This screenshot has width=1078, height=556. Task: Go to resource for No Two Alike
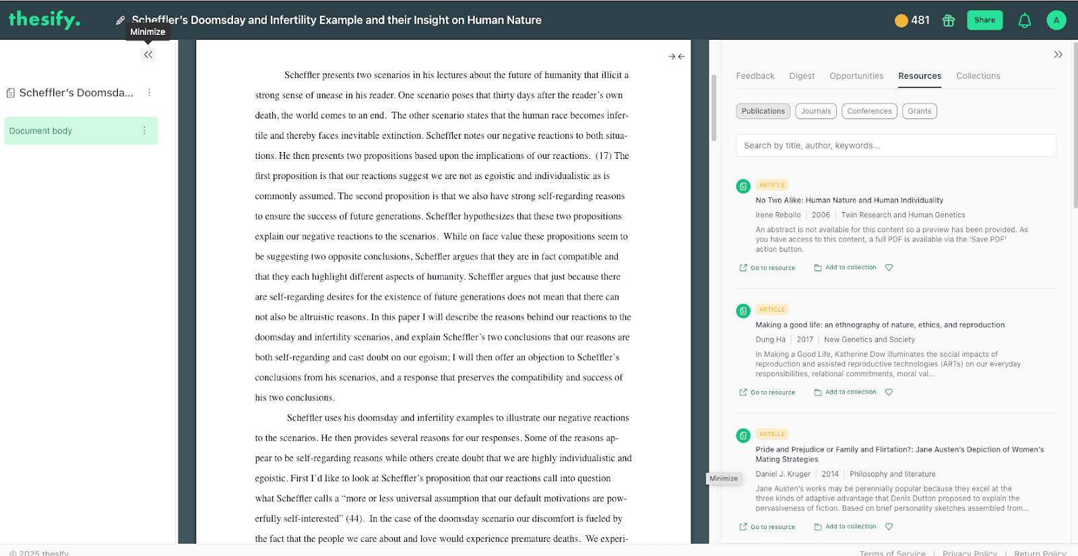click(767, 268)
